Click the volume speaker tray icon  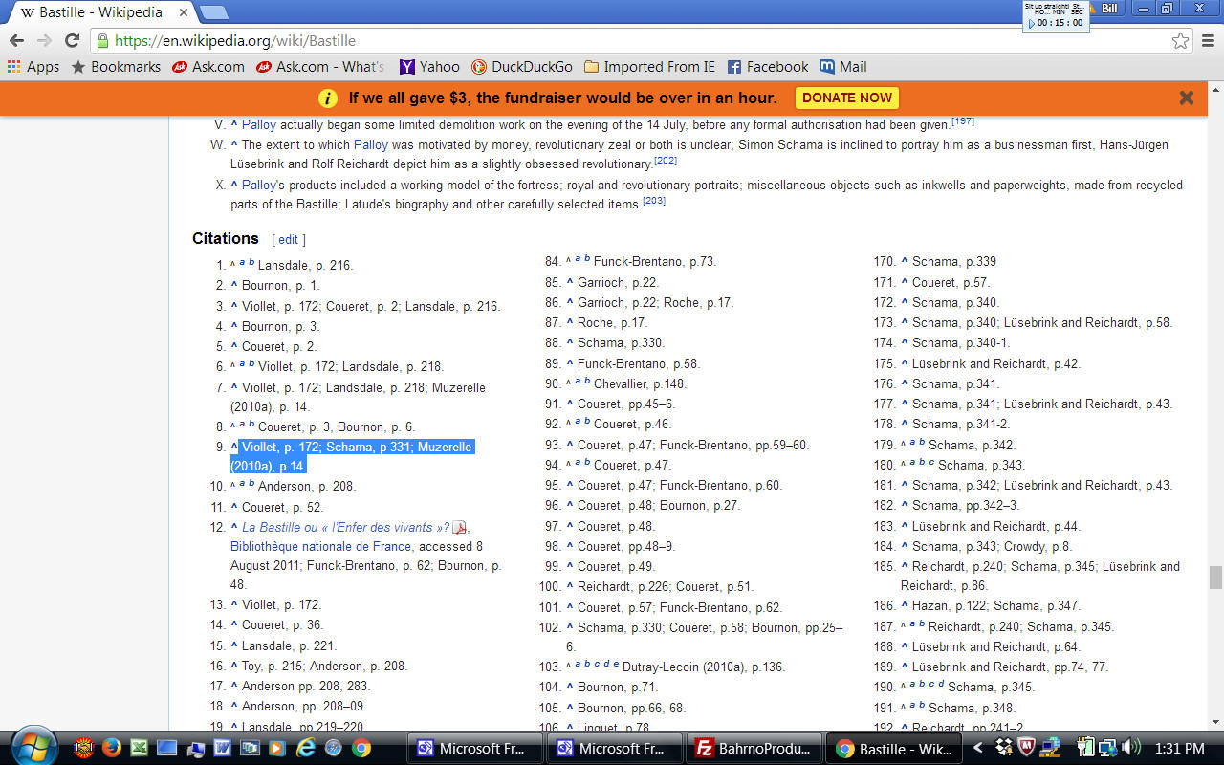click(x=1131, y=748)
